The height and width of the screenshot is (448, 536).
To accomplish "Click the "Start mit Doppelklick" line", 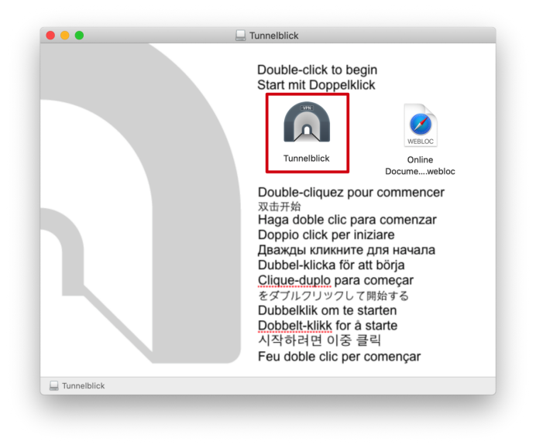I will [x=316, y=85].
